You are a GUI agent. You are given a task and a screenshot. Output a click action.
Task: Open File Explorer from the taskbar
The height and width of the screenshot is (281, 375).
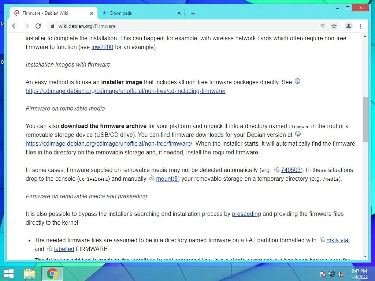click(x=30, y=274)
